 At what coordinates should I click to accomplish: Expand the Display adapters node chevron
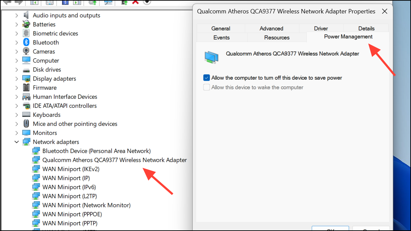pyautogui.click(x=17, y=79)
